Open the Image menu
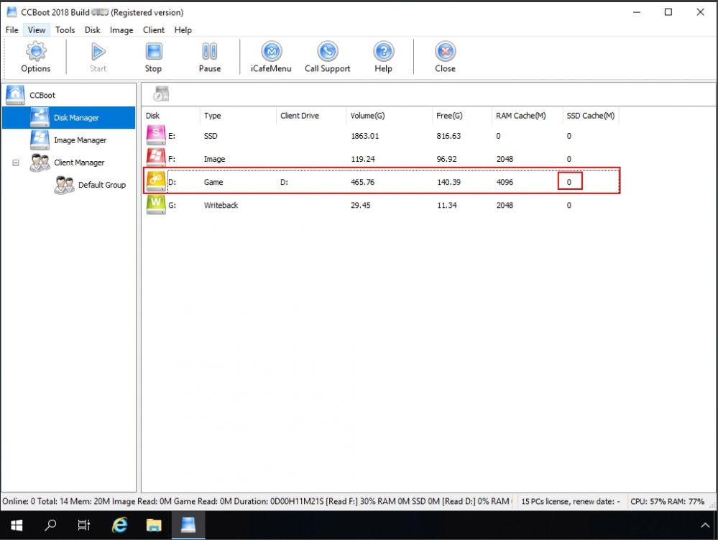Image resolution: width=718 pixels, height=540 pixels. (121, 30)
